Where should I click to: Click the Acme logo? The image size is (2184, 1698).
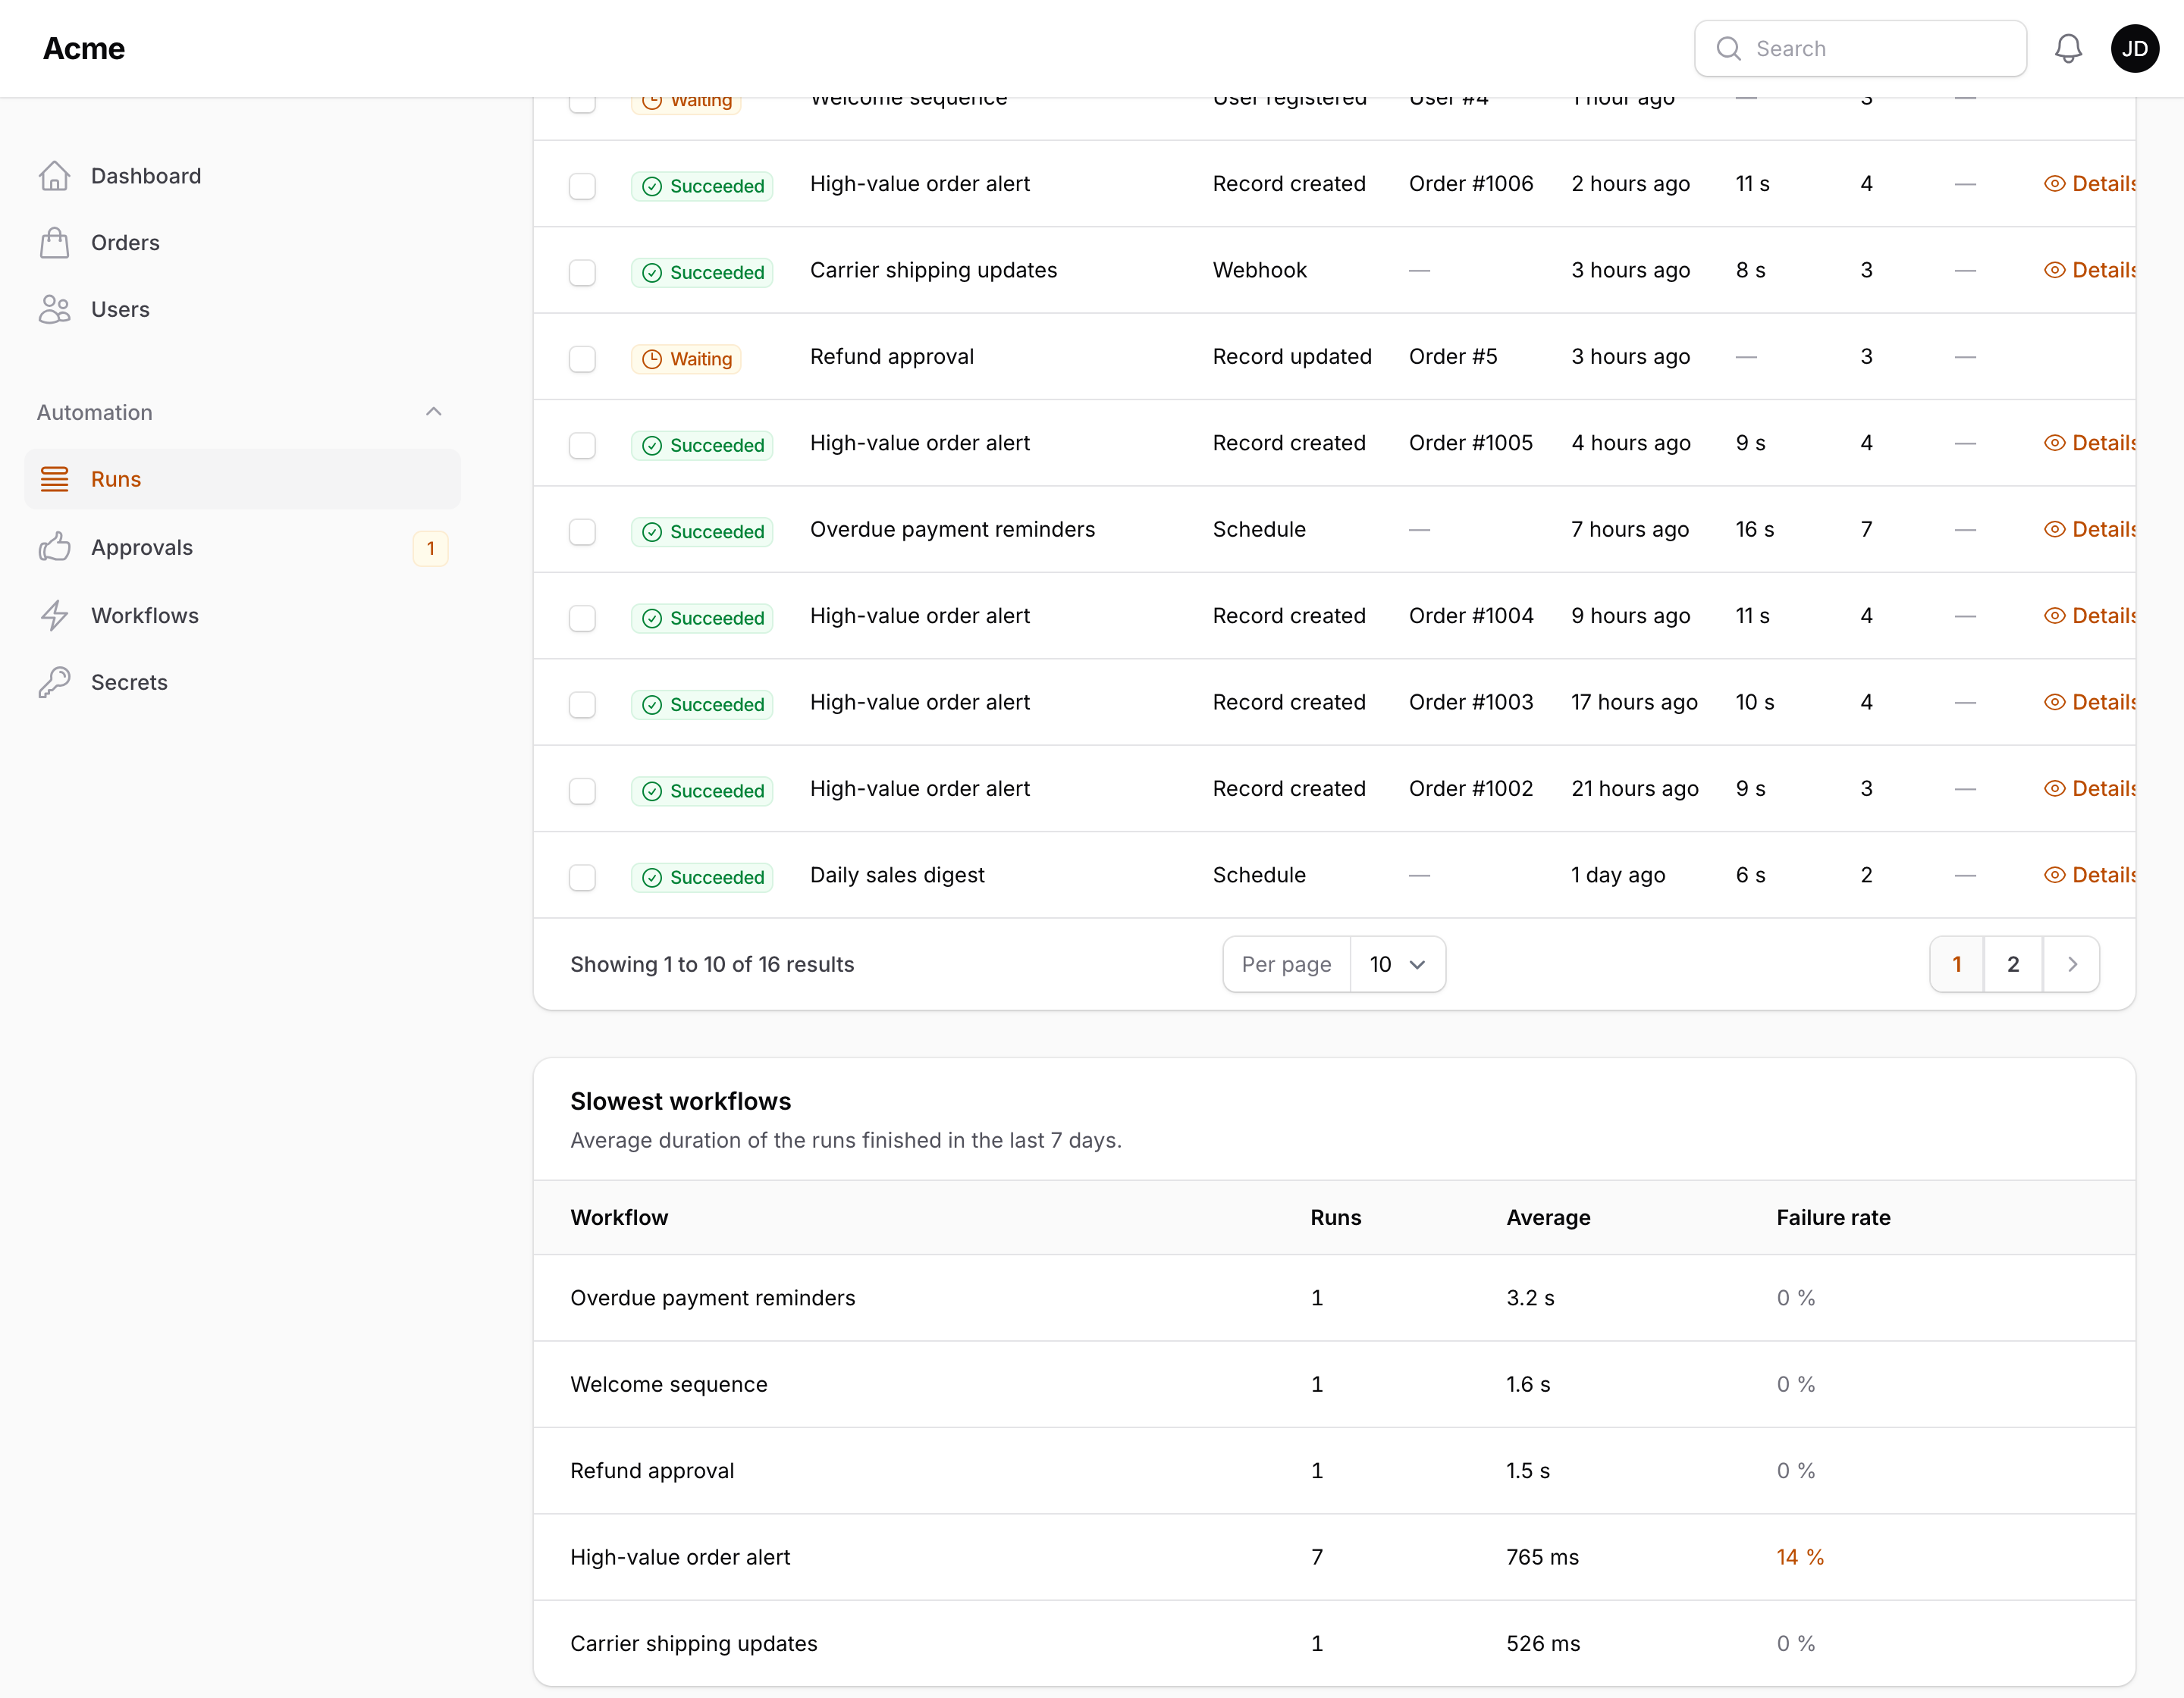(x=84, y=49)
